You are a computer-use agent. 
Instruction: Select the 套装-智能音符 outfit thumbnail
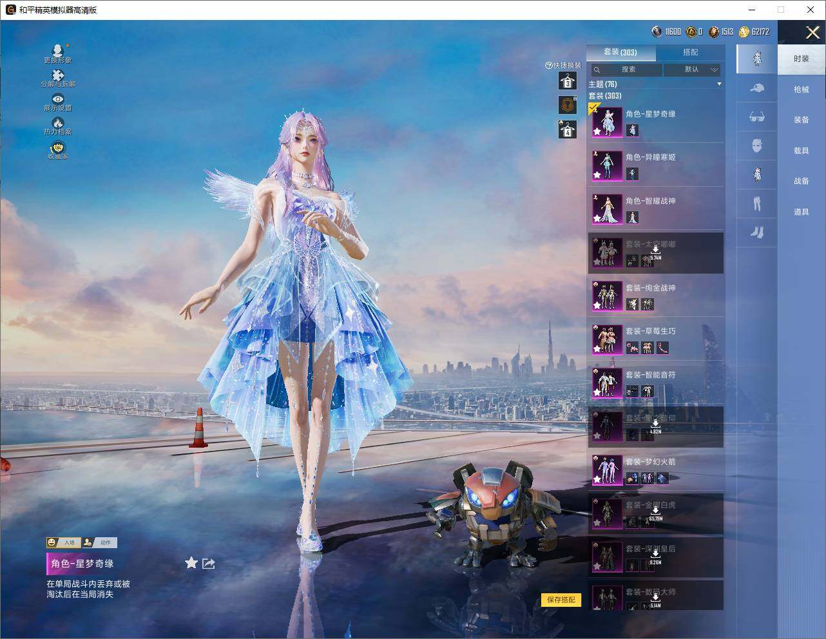click(x=607, y=383)
